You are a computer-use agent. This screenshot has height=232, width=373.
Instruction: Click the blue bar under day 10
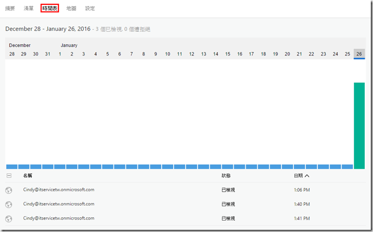pyautogui.click(x=167, y=167)
